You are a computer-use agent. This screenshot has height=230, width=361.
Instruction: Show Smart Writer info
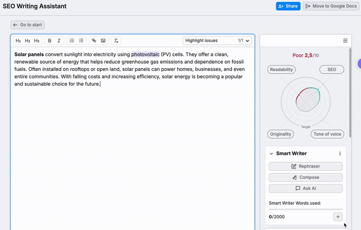(x=340, y=154)
